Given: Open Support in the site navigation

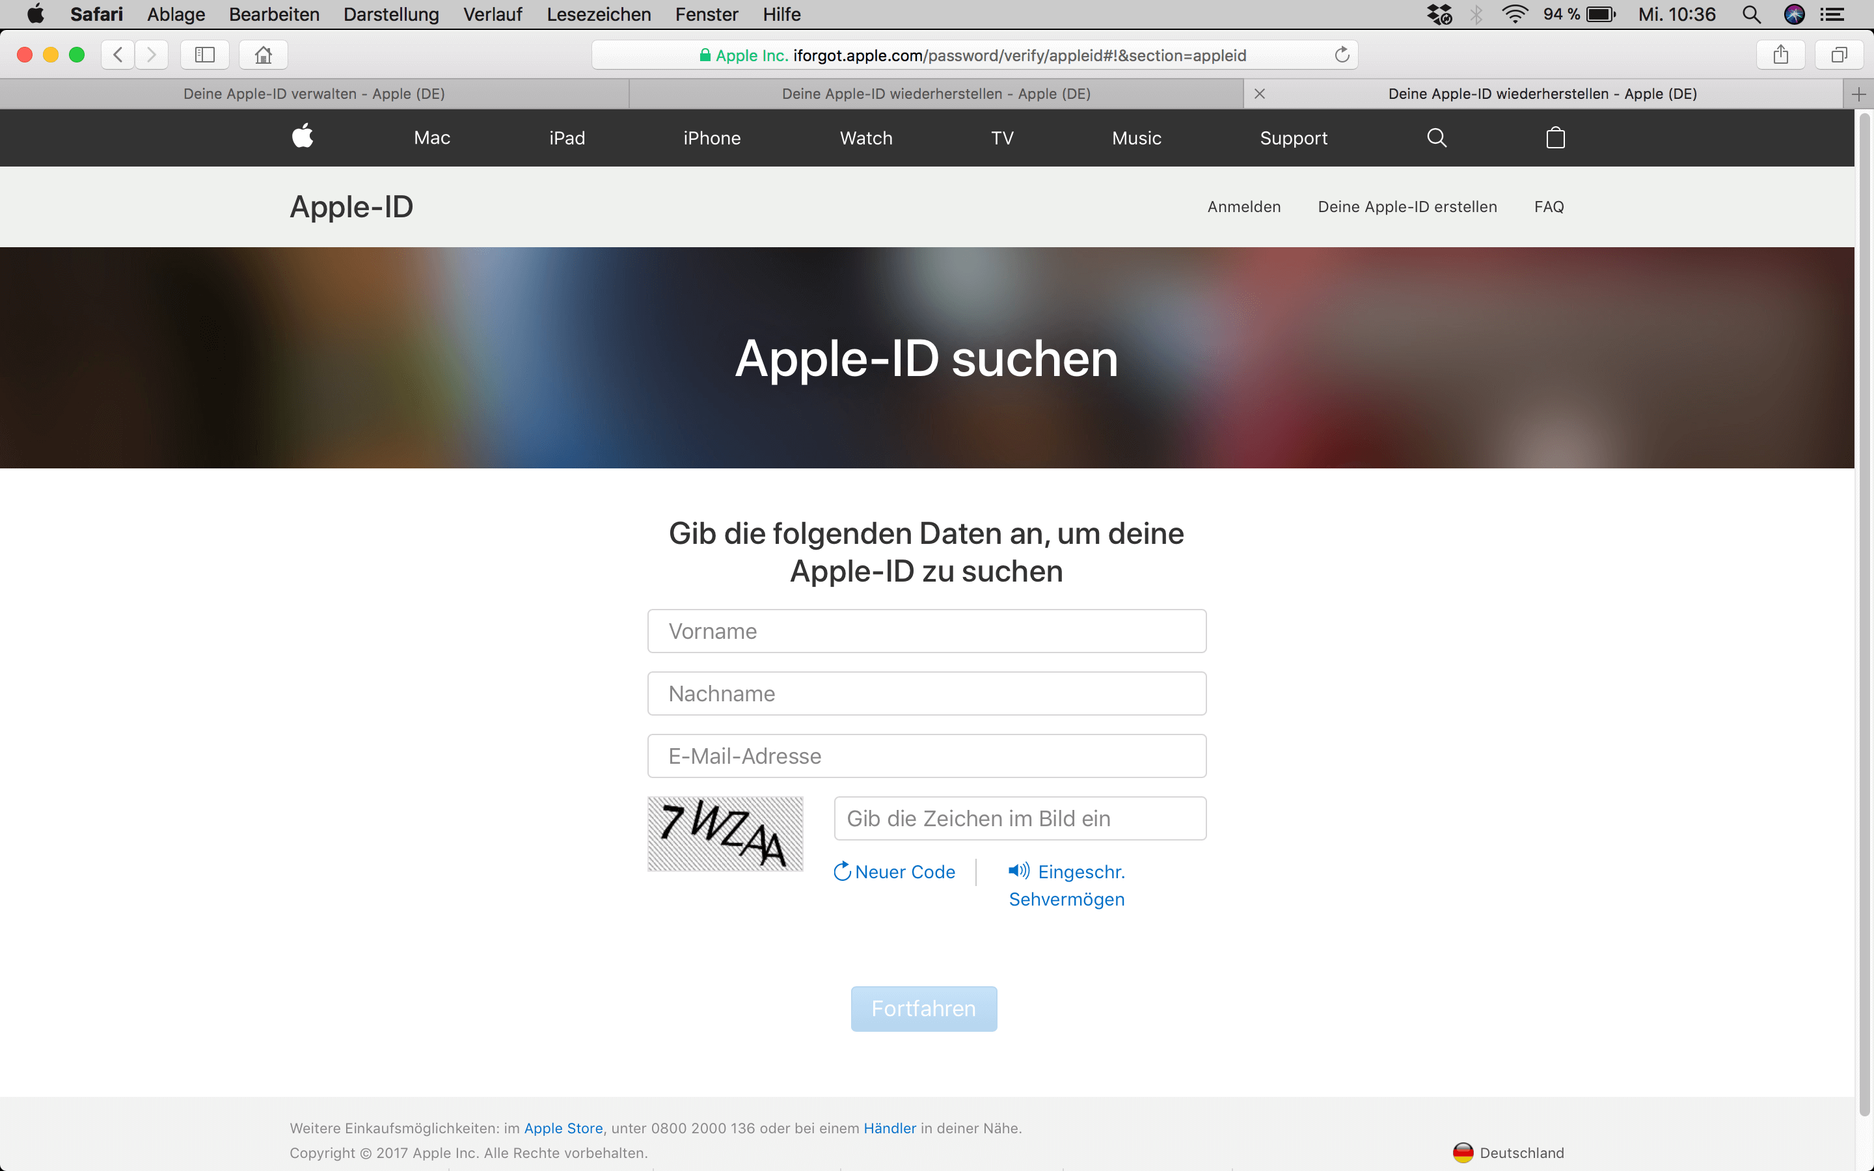Looking at the screenshot, I should pos(1293,138).
